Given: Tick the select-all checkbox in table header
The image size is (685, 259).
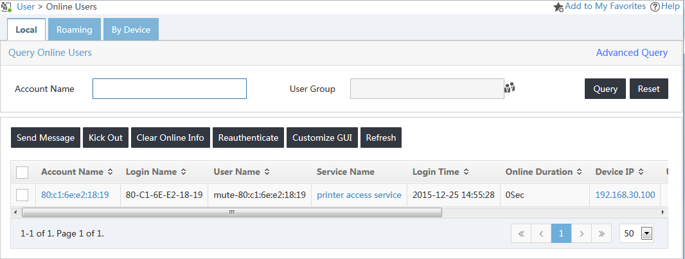Looking at the screenshot, I should (x=22, y=172).
